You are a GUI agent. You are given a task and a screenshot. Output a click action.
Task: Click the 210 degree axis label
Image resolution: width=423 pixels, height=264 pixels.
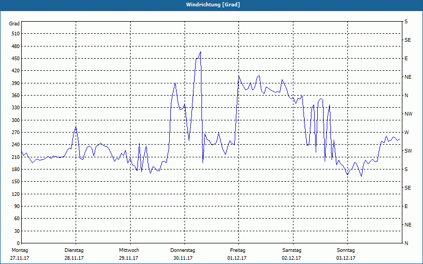coord(16,157)
